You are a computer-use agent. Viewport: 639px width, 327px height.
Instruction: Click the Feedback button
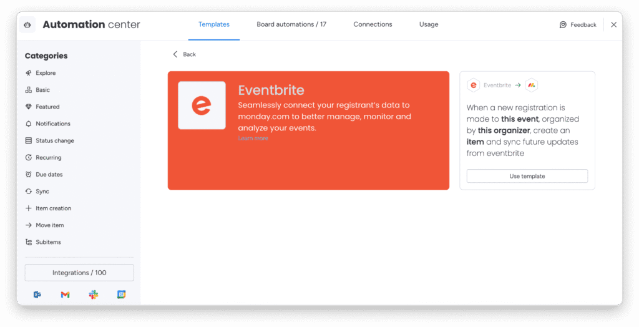pos(578,25)
